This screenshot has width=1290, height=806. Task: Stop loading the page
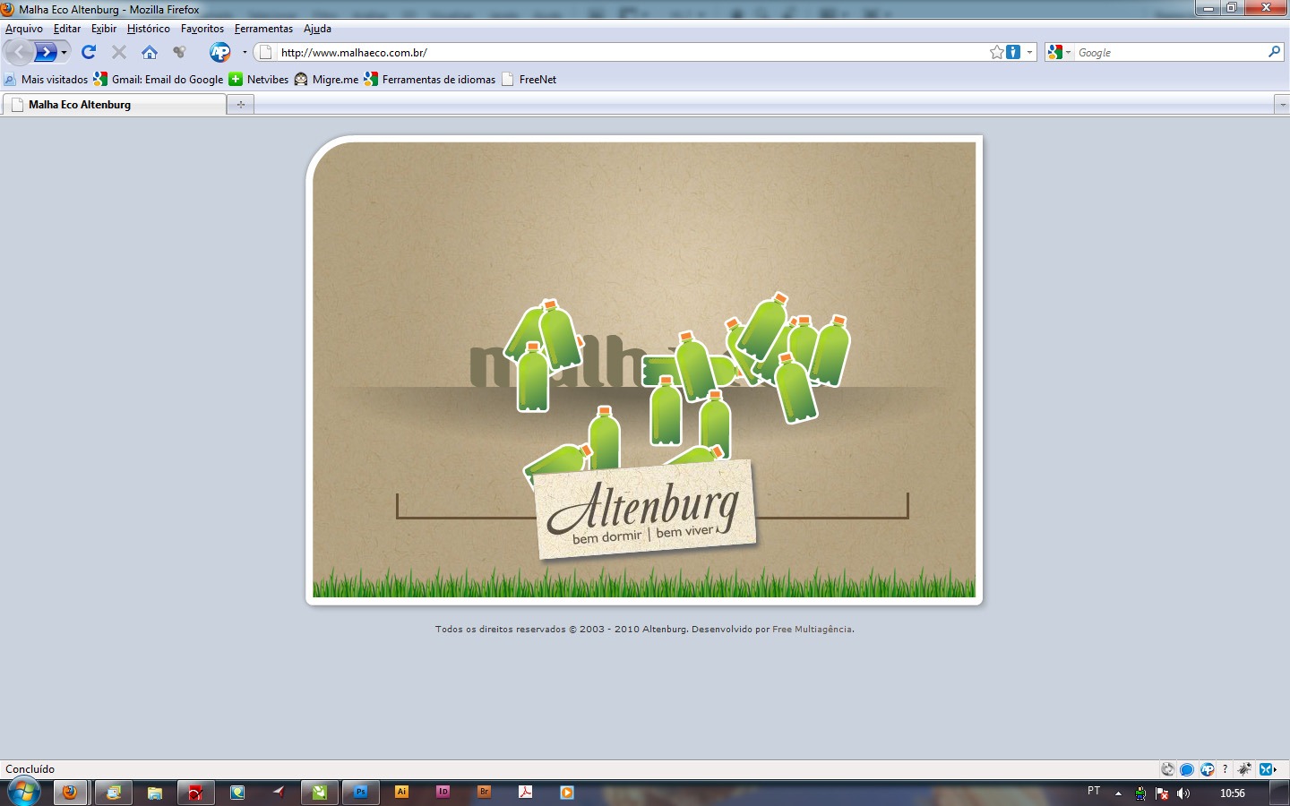coord(119,52)
